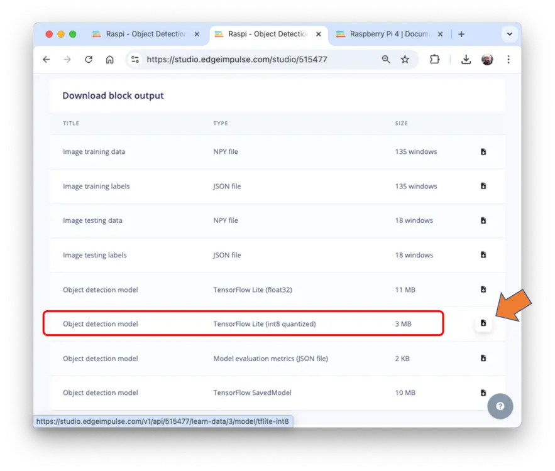Download the Image testing labels JSON file
555x471 pixels.
tap(483, 255)
